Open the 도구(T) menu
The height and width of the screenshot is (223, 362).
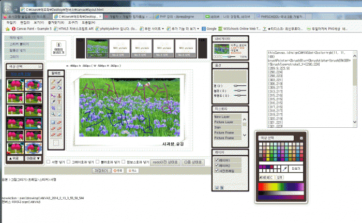[73, 23]
